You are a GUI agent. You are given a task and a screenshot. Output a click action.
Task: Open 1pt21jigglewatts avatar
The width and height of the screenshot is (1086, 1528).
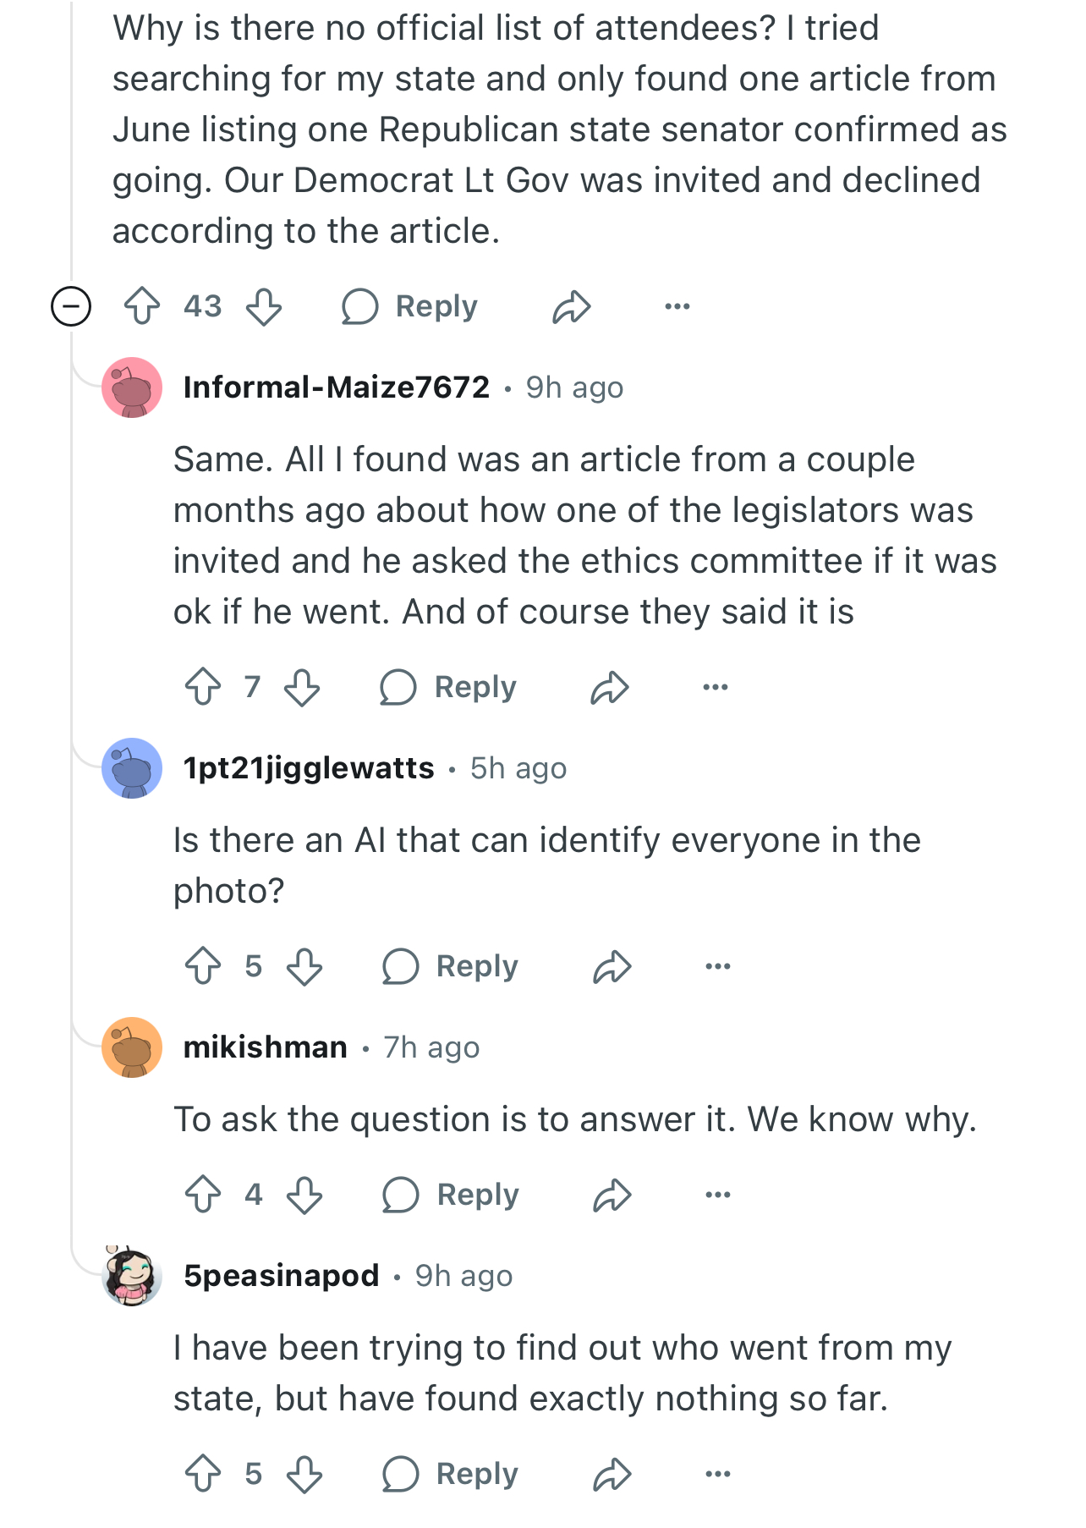[132, 768]
